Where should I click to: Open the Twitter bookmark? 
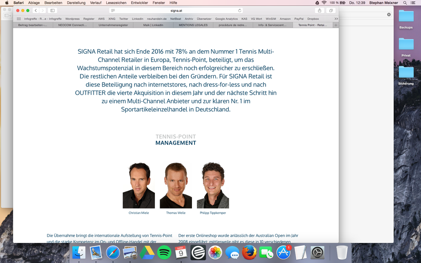click(123, 19)
